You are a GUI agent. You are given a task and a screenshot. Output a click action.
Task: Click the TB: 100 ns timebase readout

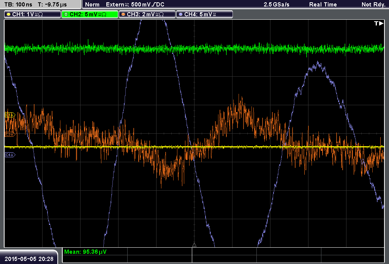18,5
